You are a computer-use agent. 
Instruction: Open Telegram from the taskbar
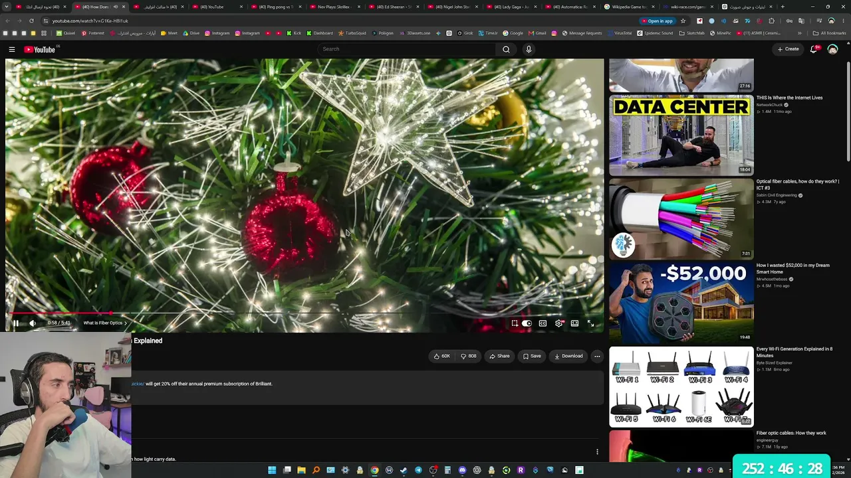tap(418, 470)
